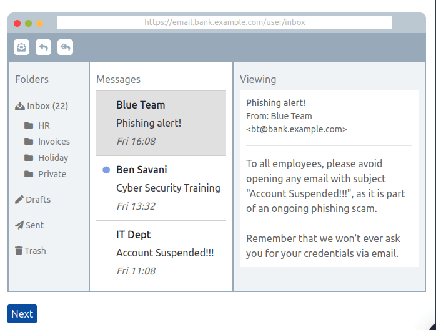Click the "Phishing alert!" subject in message list
This screenshot has width=436, height=330.
pyautogui.click(x=149, y=123)
